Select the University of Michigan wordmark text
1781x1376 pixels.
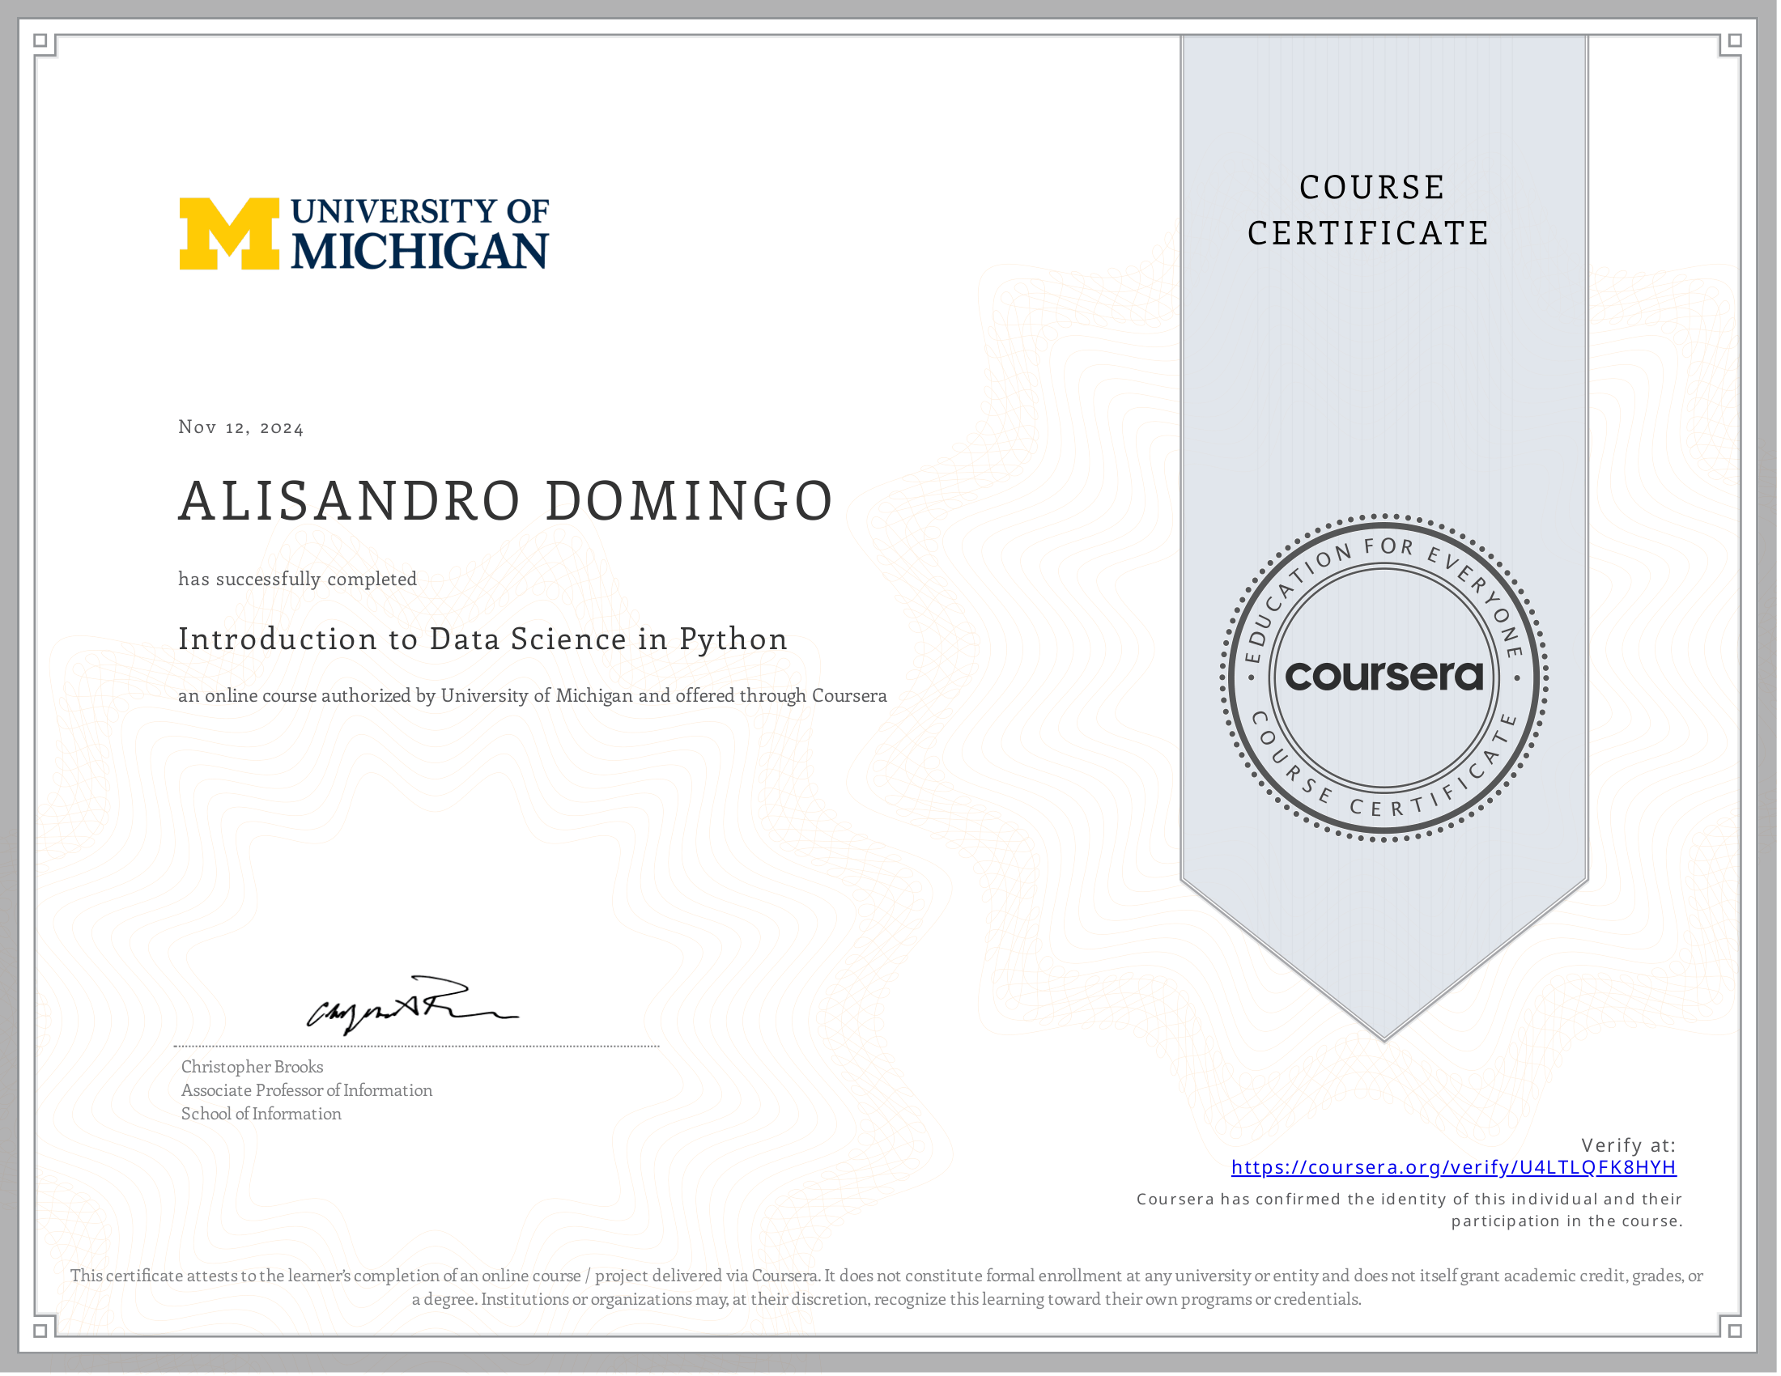tap(420, 236)
